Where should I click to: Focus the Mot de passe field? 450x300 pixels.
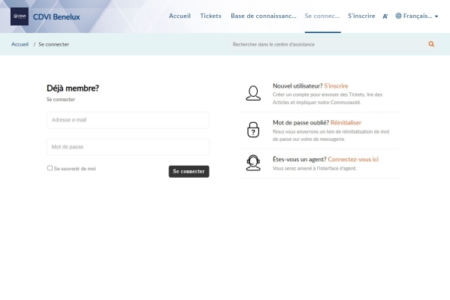pos(128,147)
